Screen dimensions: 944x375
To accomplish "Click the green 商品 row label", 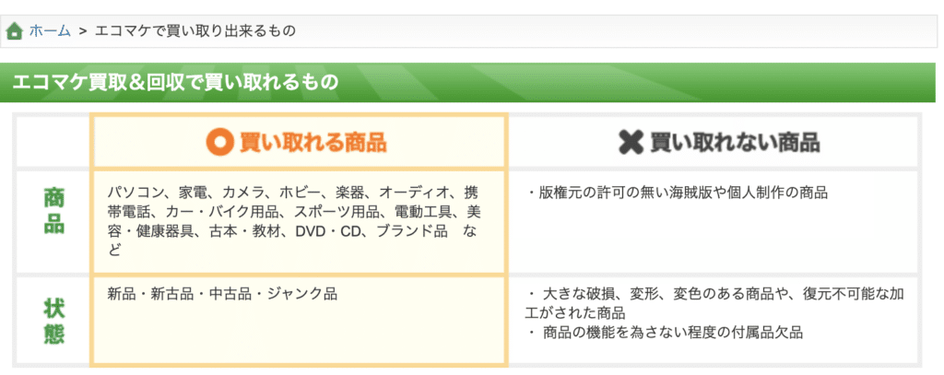I will [54, 211].
